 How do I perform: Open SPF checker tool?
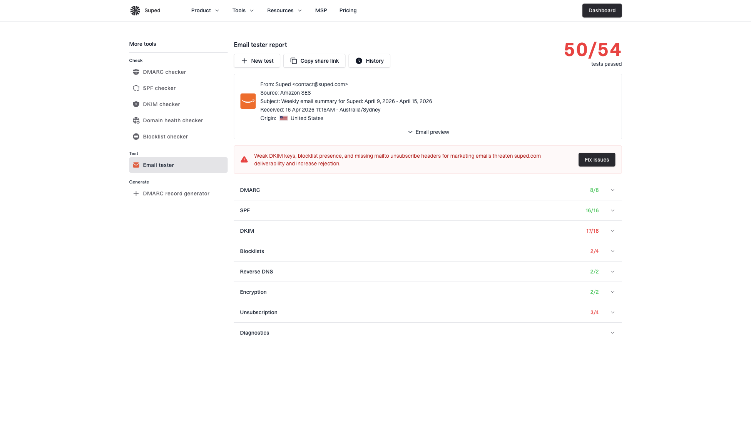(x=178, y=88)
